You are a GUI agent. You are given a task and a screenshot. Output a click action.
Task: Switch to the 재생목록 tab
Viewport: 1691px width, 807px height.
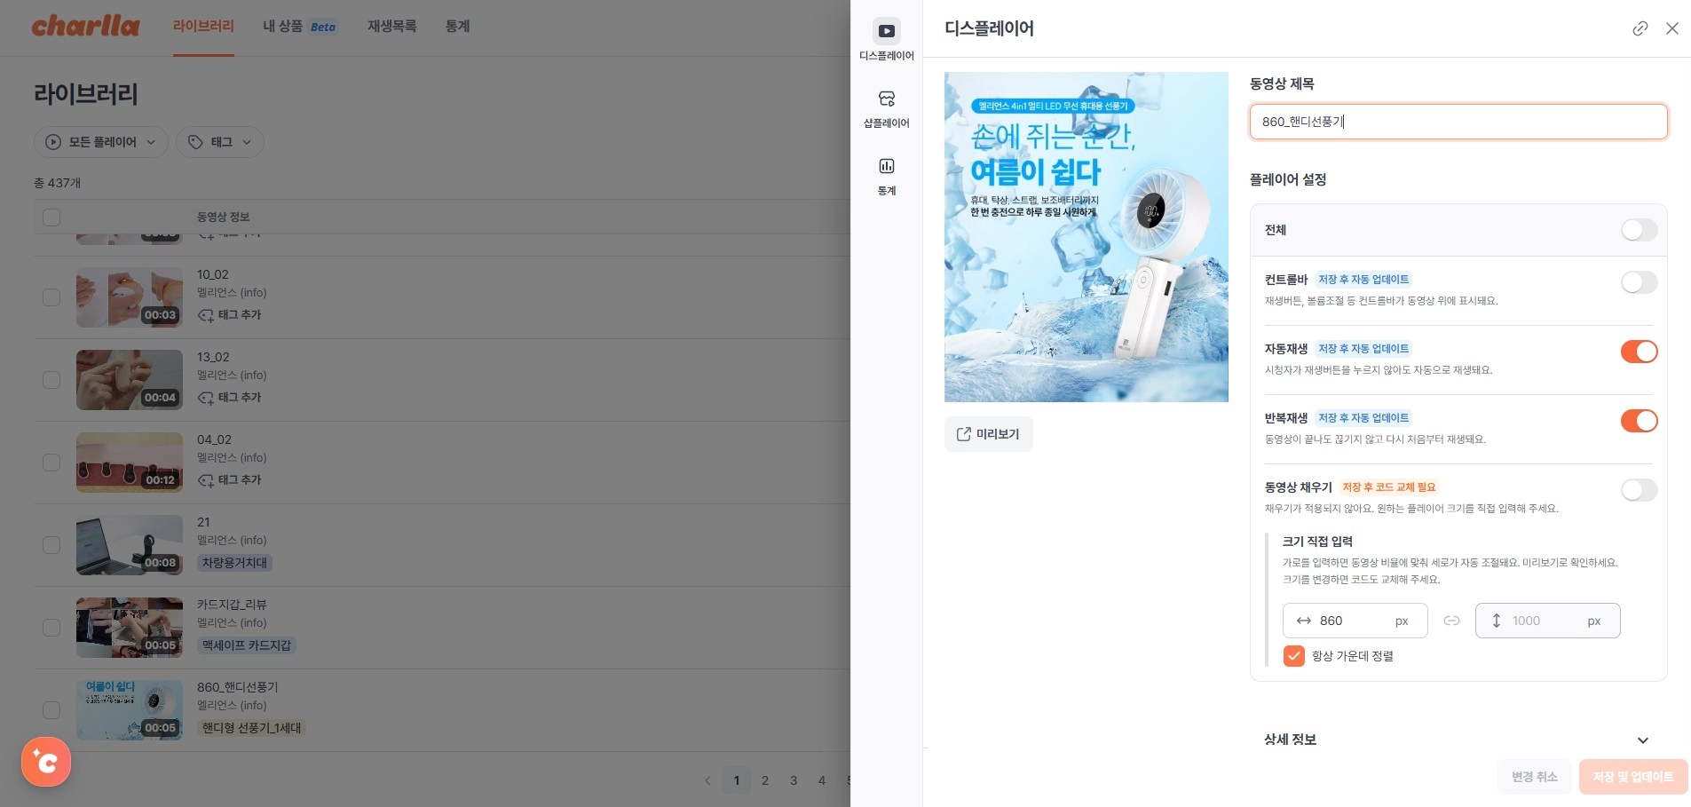(391, 27)
